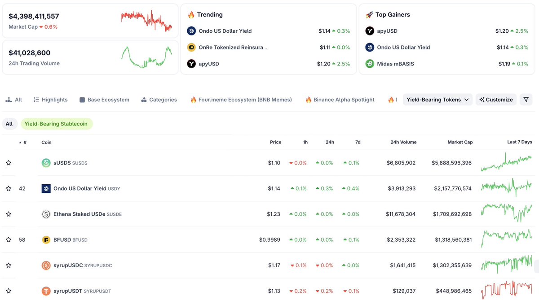Image resolution: width=539 pixels, height=300 pixels.
Task: Open syrupUSDC coin link
Action: coord(83,265)
